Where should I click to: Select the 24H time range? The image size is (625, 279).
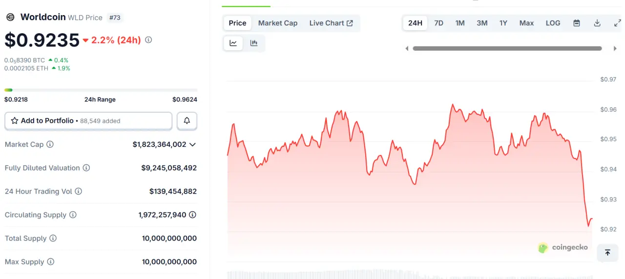415,23
